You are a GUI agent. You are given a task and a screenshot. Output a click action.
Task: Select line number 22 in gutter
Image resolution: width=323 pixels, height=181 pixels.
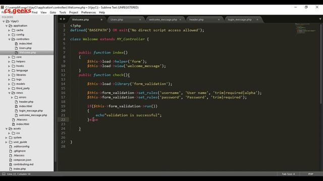(x=63, y=120)
